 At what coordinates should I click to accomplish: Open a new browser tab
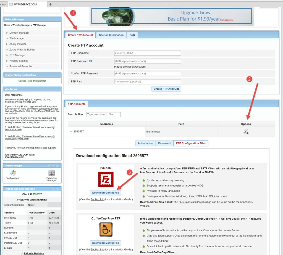point(50,4)
